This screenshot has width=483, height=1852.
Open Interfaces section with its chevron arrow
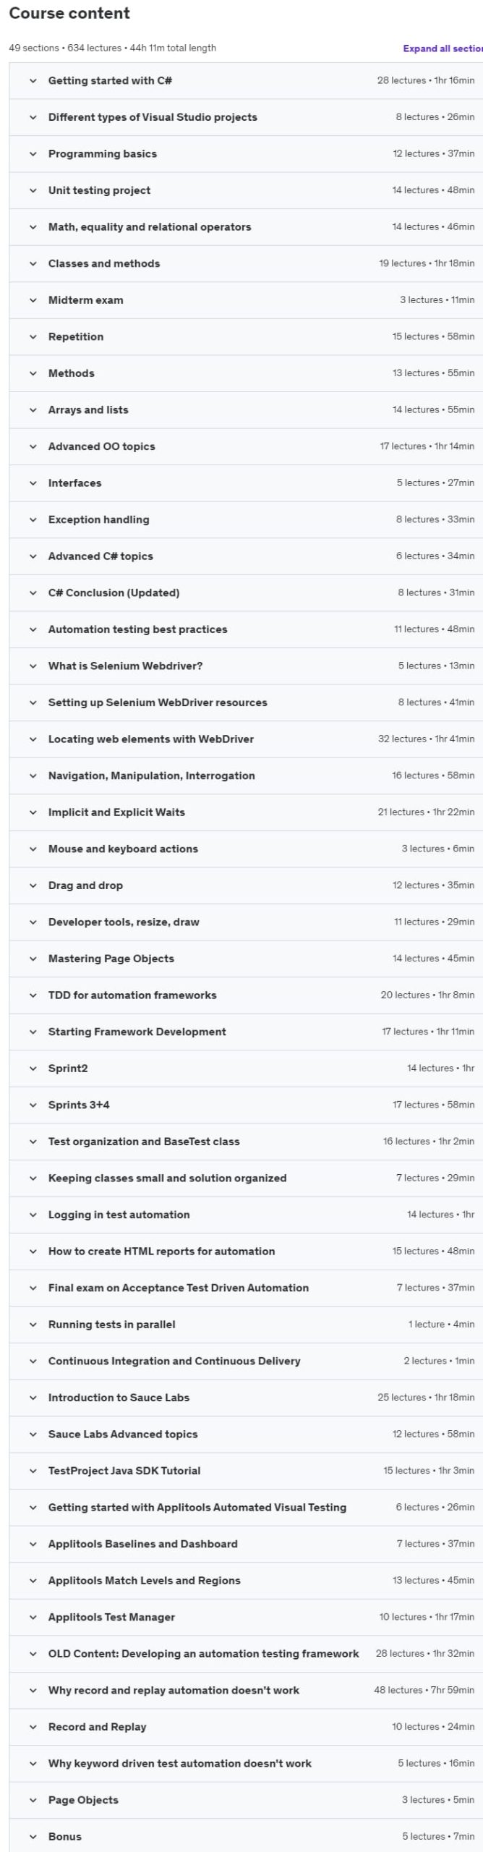tap(33, 483)
